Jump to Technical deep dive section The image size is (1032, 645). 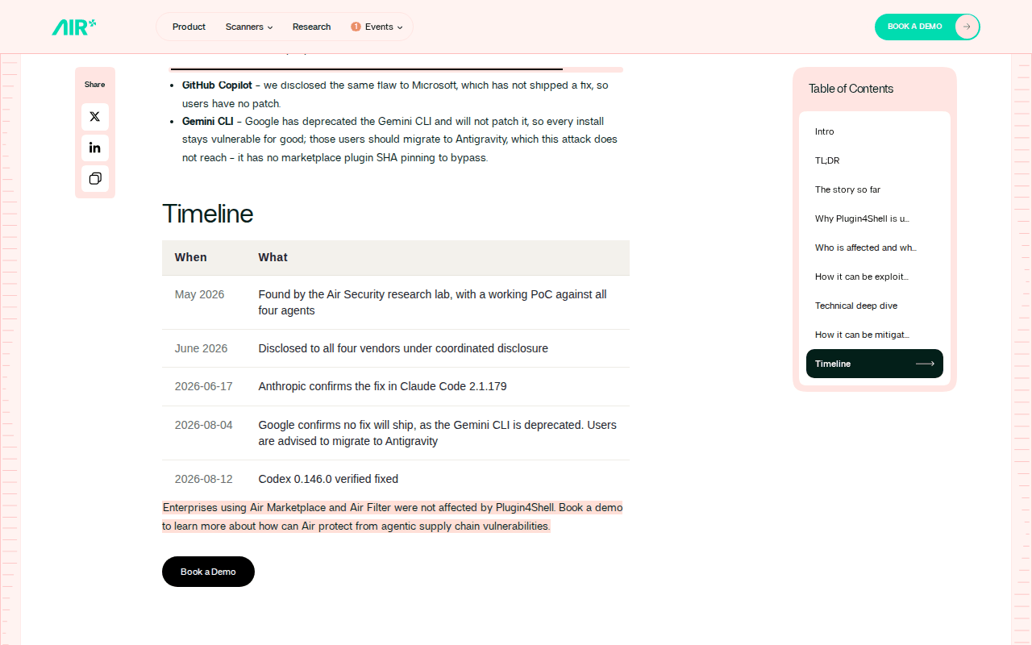pos(875,306)
